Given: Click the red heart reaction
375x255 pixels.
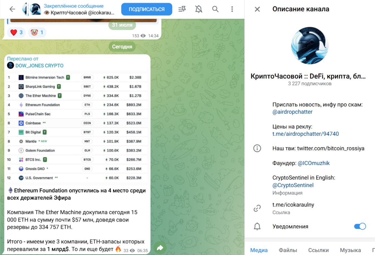Looking at the screenshot, I should click(16, 32).
